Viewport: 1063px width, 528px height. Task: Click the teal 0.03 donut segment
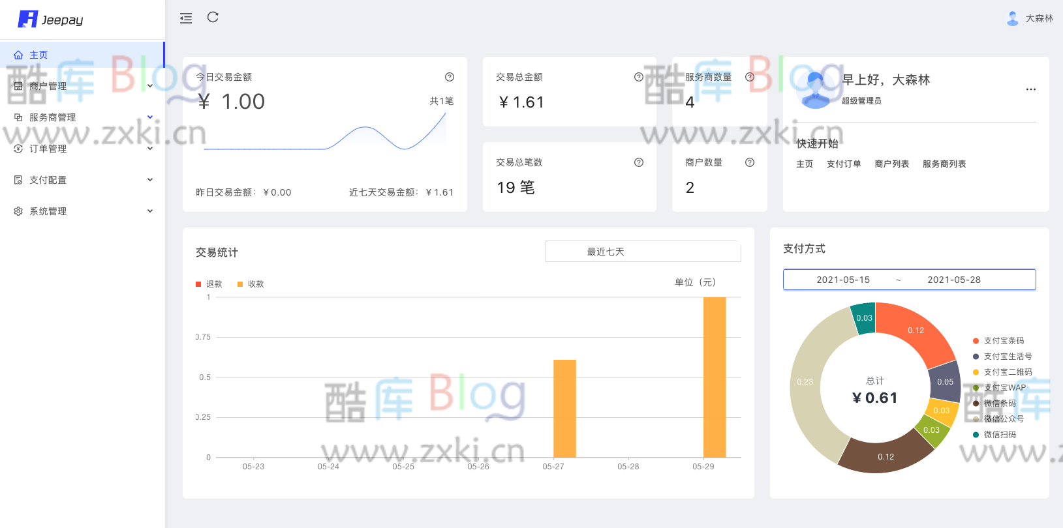(865, 318)
